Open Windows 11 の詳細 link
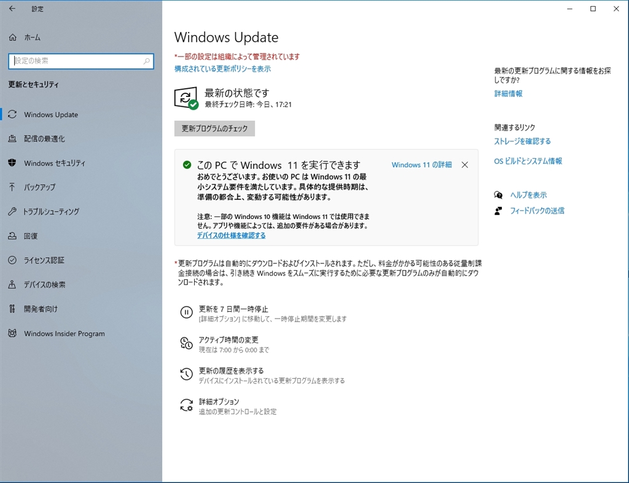The image size is (629, 483). pos(421,164)
